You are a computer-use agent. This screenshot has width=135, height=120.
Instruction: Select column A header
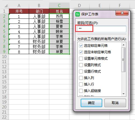point(19,6)
